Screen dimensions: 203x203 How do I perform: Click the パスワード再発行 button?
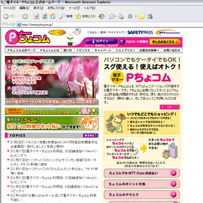pos(134,42)
